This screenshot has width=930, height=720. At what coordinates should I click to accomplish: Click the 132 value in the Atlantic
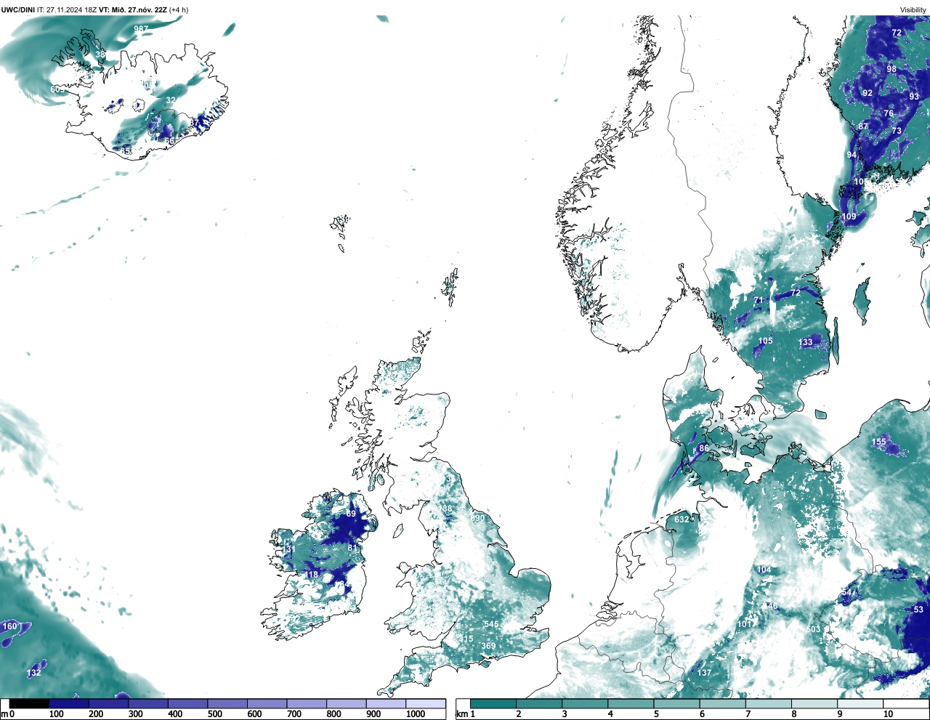point(33,673)
